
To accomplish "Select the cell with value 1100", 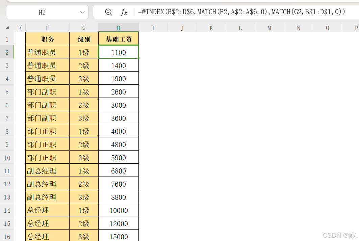I will 119,52.
